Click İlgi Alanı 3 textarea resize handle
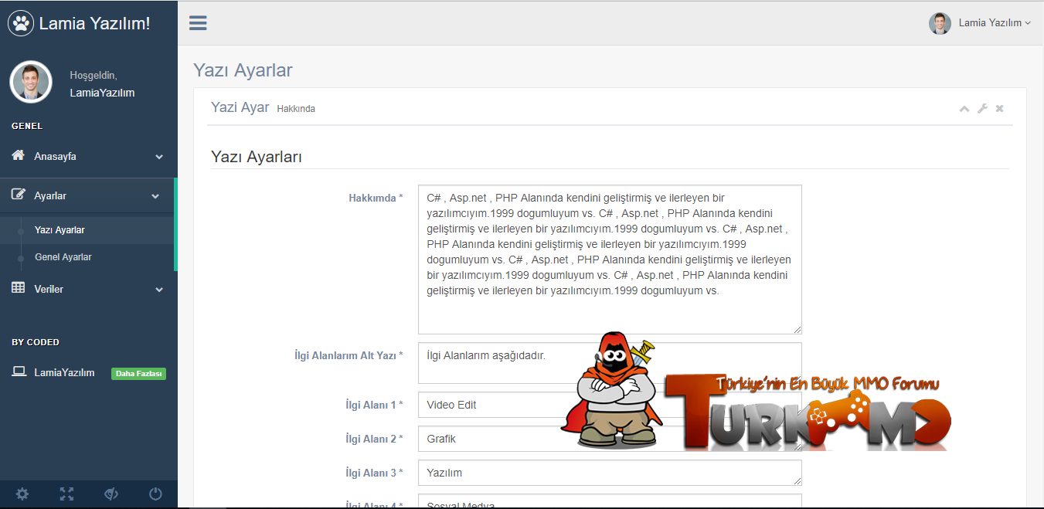 [797, 480]
